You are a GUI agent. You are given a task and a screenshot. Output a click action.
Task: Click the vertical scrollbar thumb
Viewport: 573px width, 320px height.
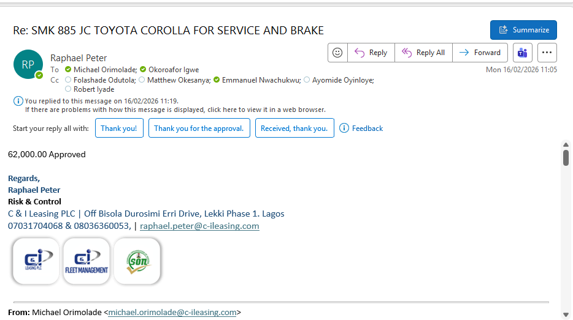(566, 158)
